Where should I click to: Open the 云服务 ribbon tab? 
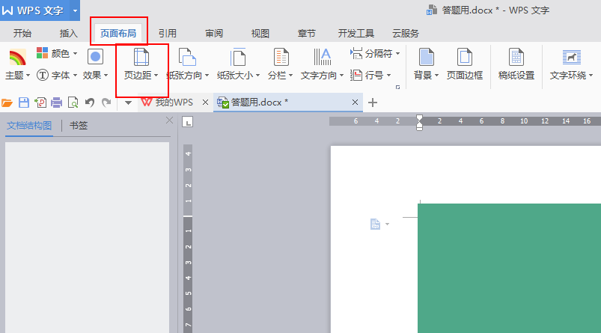406,34
